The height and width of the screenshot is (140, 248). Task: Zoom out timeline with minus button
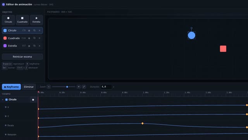[x=49, y=87]
